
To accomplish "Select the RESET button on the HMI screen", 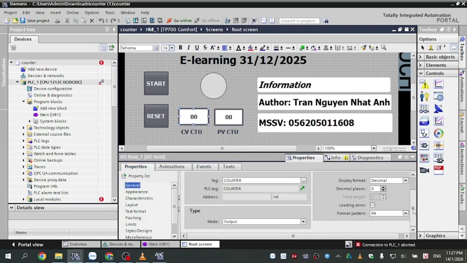I will 156,116.
